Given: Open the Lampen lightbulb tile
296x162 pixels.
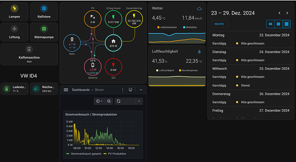Looking at the screenshot, I should click(14, 12).
